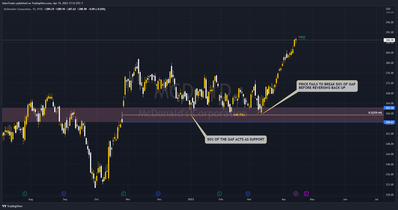Select the 'PRICE FAILS TO BREAK 50% OF GAP' note
The image size is (398, 210).
[x=328, y=86]
